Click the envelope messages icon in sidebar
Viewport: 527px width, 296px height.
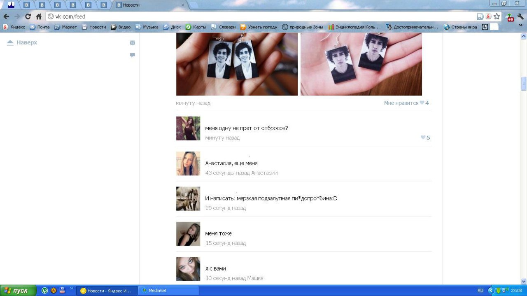[133, 42]
